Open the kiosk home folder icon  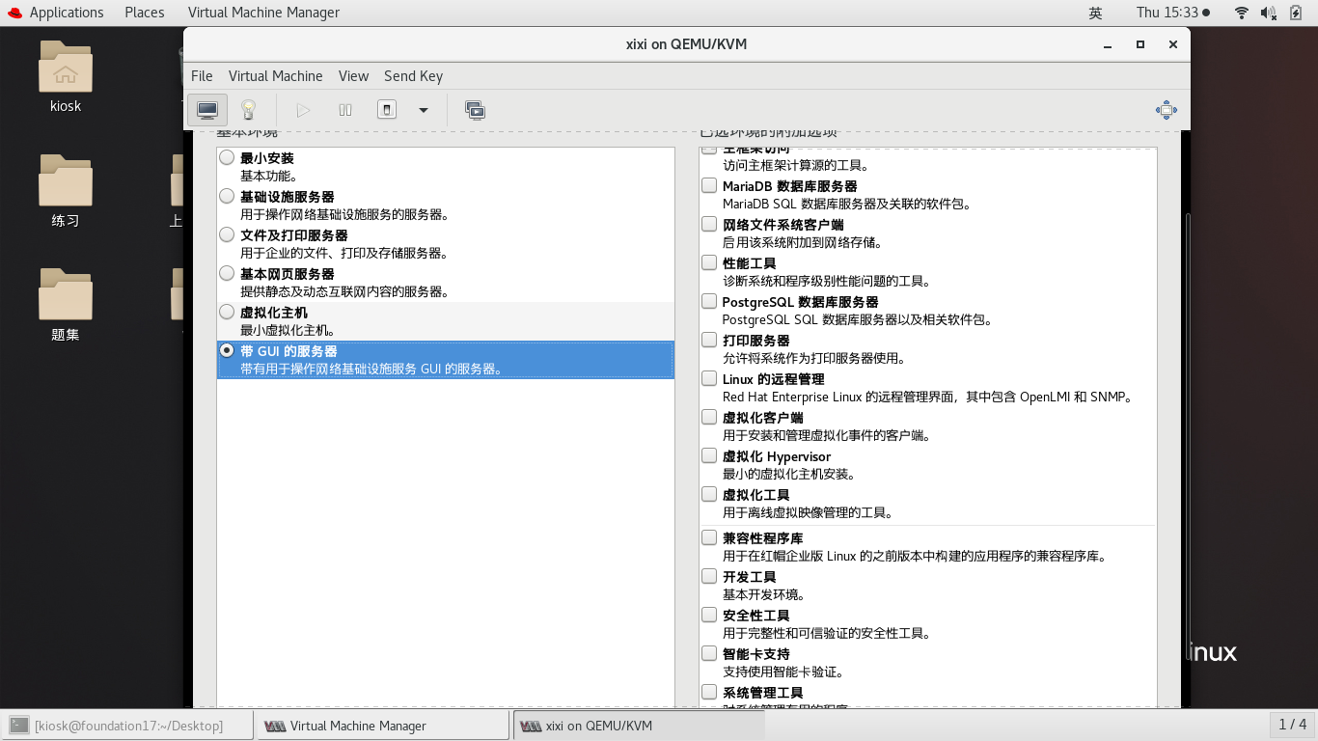click(66, 68)
